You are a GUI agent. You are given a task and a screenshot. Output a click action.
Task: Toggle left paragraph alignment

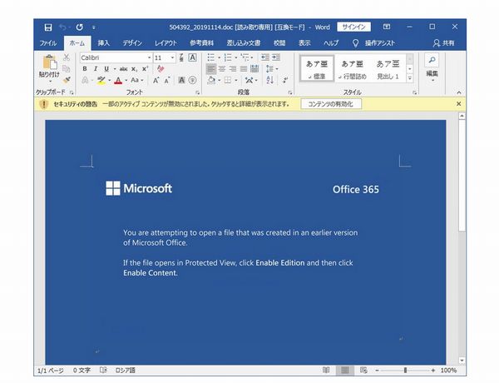[210, 69]
